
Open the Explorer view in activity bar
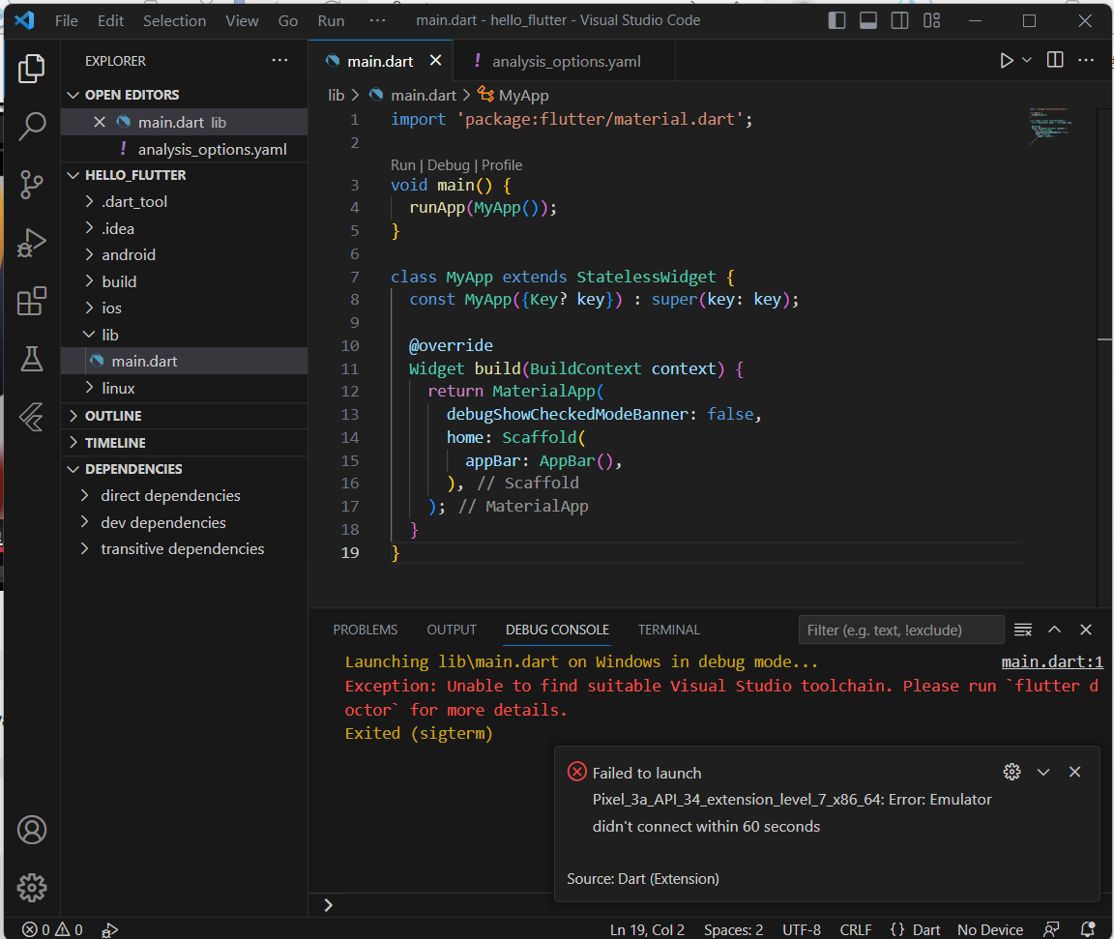31,69
